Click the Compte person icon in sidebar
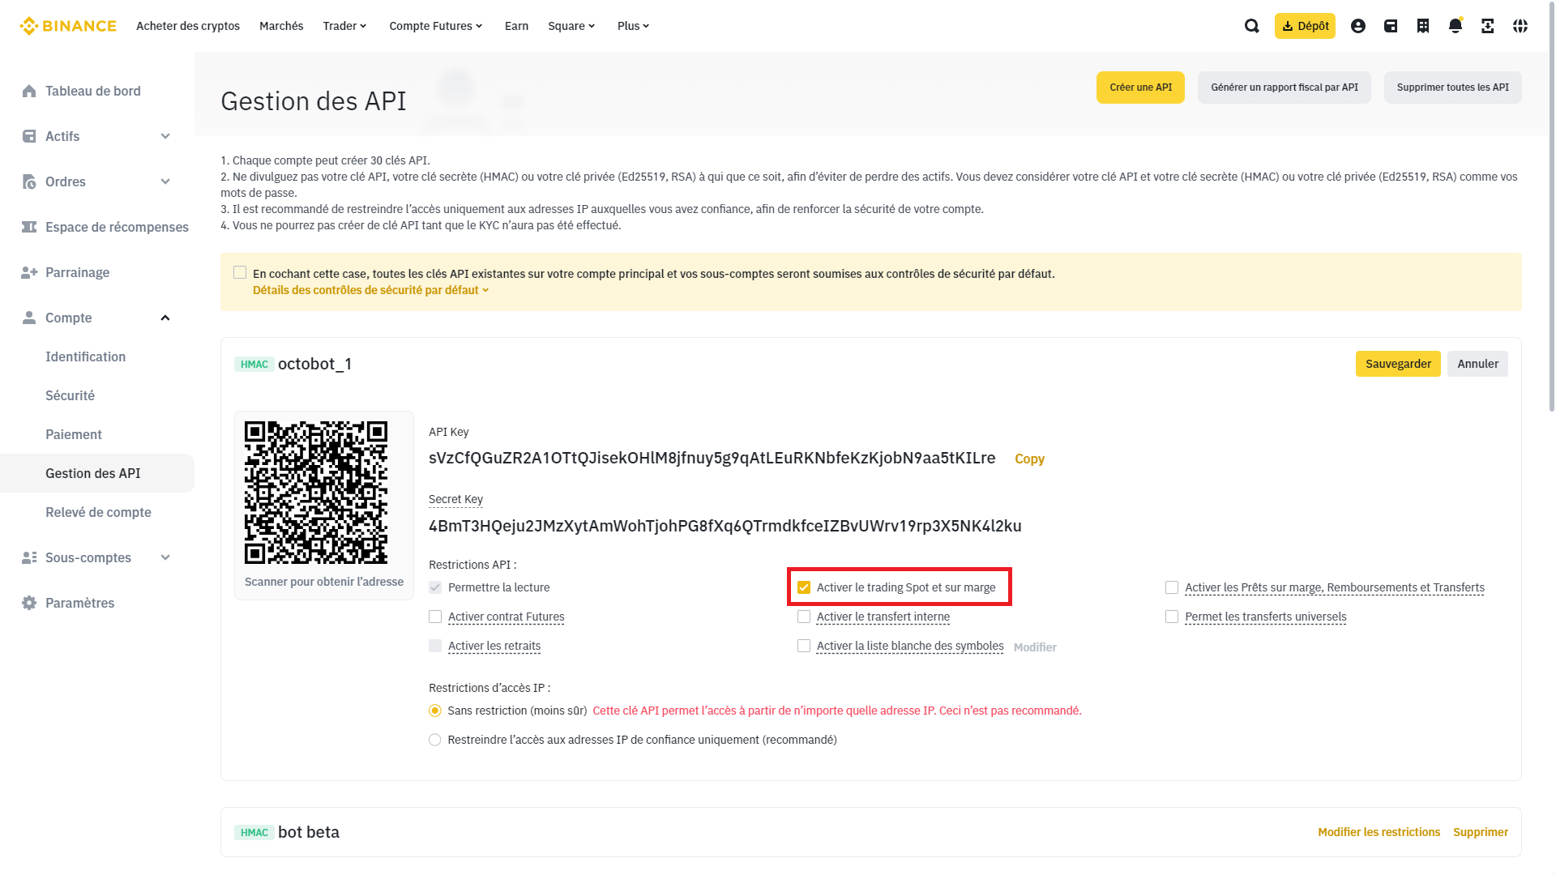This screenshot has height=875, width=1556. [29, 318]
